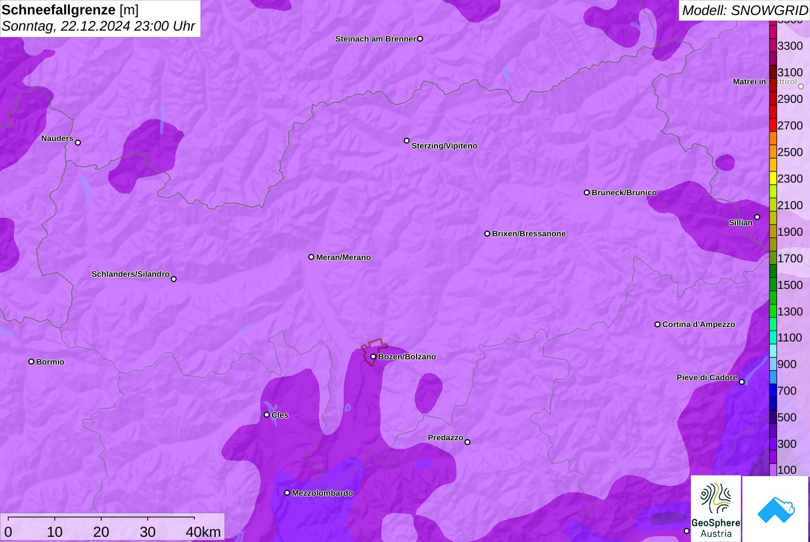Click the 20 mark on scale bar

[x=101, y=532]
